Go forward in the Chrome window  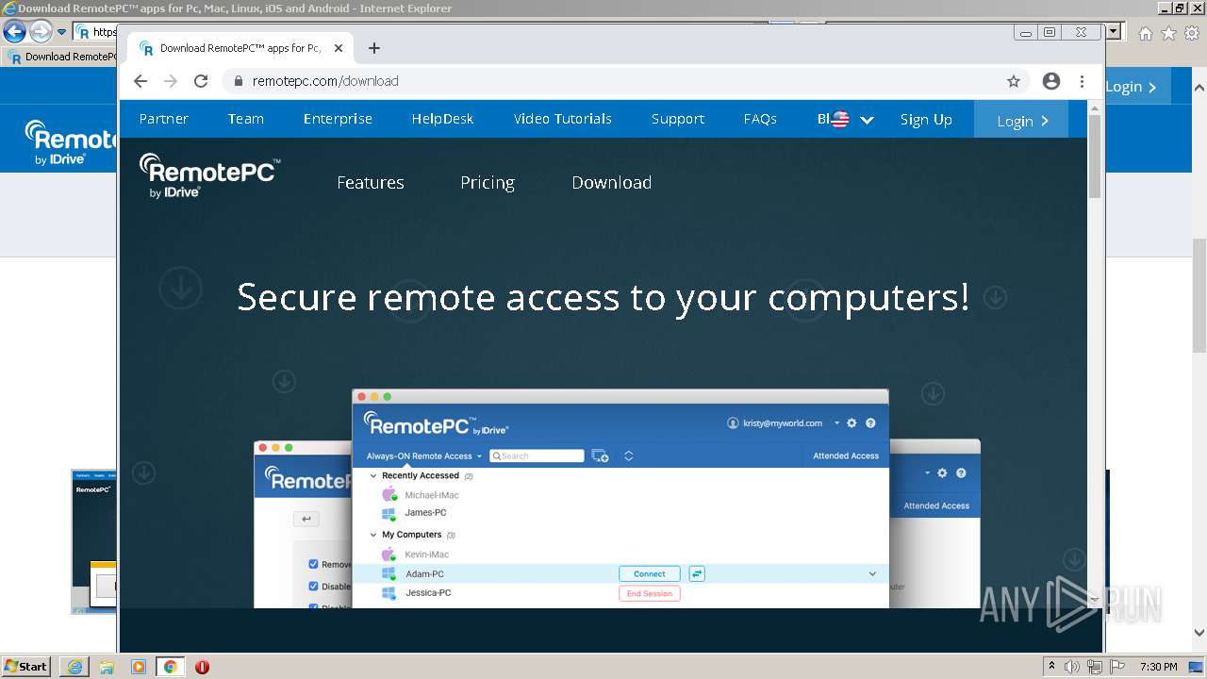click(x=171, y=81)
